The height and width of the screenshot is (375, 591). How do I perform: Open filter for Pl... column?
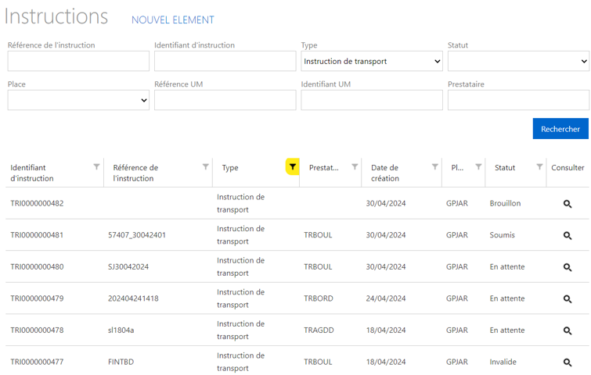(478, 166)
